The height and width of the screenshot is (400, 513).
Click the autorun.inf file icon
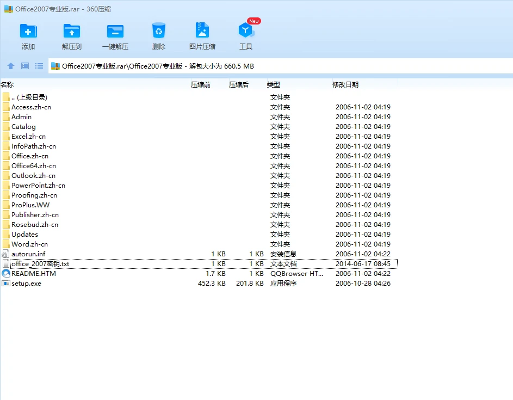click(5, 254)
